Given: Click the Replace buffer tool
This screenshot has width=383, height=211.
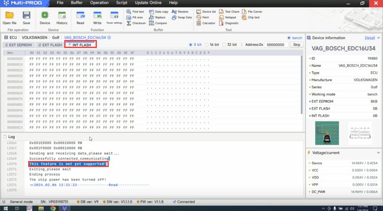Looking at the screenshot, I should (157, 17).
